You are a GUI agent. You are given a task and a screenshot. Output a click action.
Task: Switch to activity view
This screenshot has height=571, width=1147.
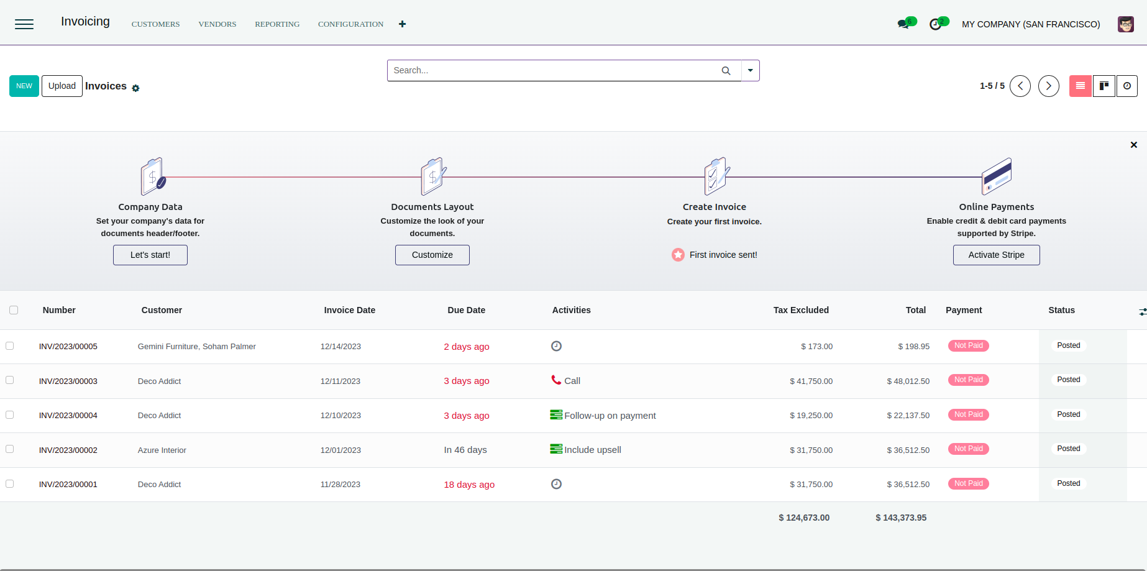tap(1127, 86)
